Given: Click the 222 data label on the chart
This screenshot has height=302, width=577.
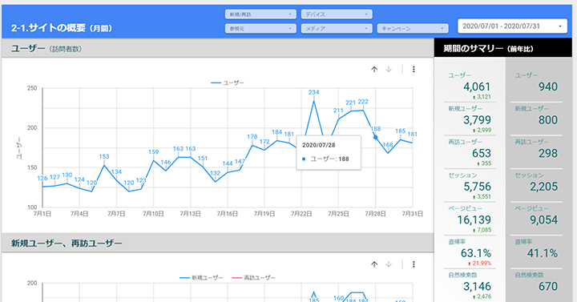Looking at the screenshot, I should click(x=363, y=102).
